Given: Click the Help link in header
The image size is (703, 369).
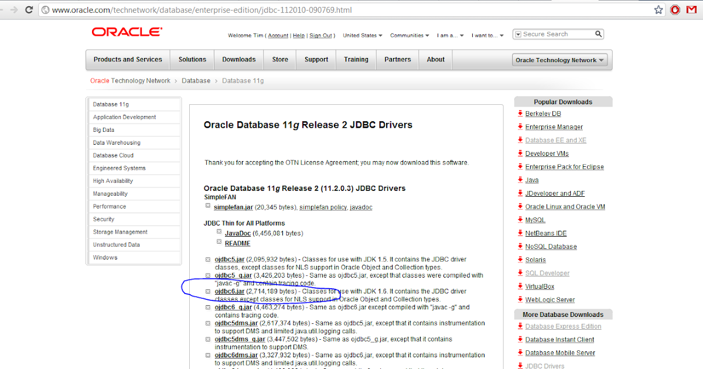Looking at the screenshot, I should [x=299, y=36].
